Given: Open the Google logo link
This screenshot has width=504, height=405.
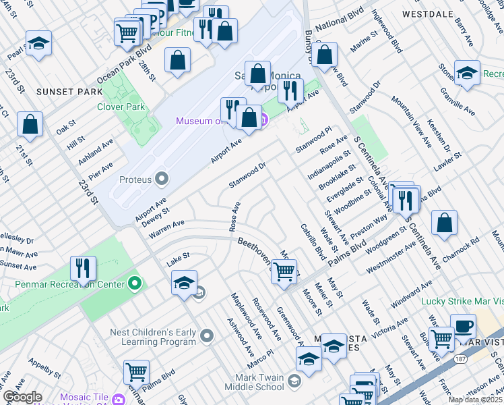Looking at the screenshot, I should click(22, 398).
